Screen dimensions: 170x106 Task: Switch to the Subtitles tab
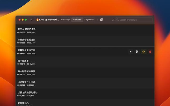[77, 20]
